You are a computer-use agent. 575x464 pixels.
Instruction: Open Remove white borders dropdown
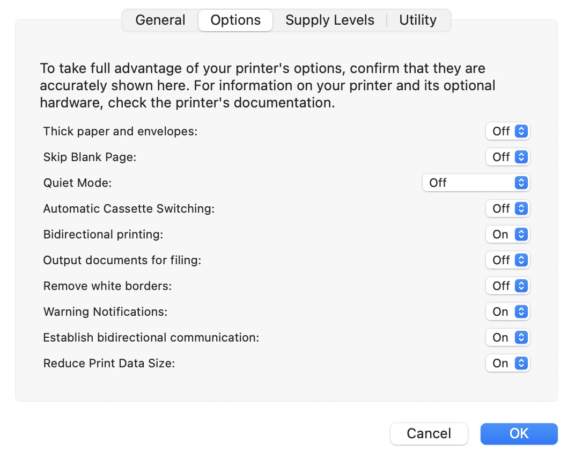(x=507, y=286)
